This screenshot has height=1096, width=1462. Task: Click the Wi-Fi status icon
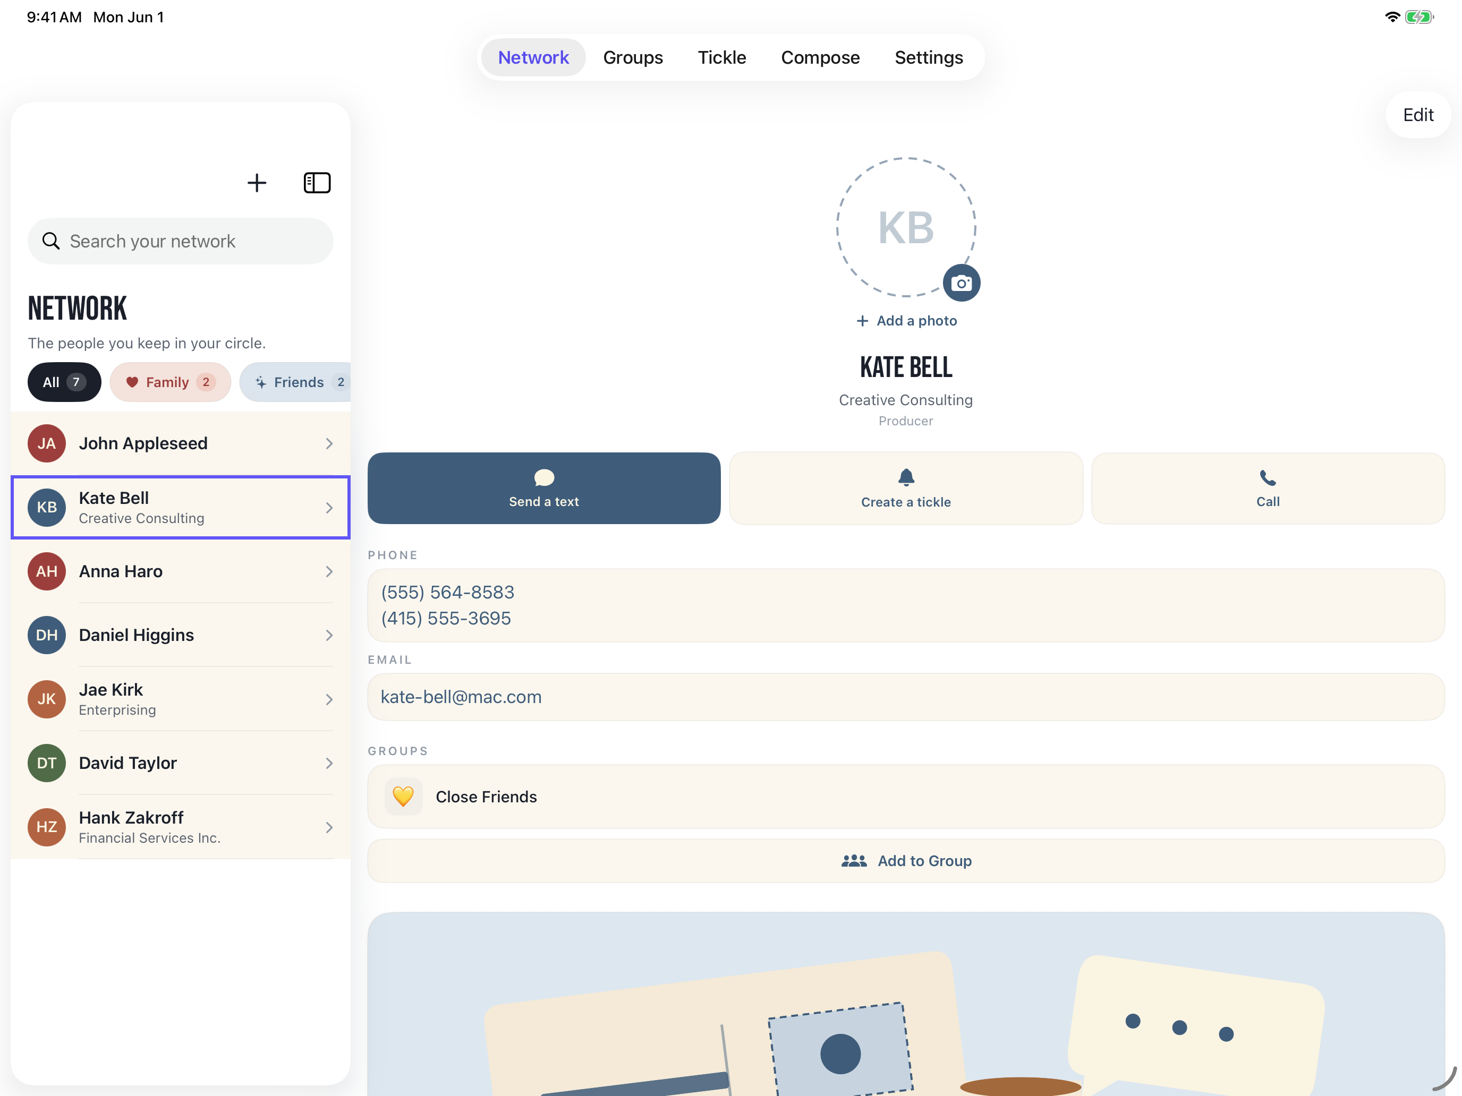(x=1392, y=17)
